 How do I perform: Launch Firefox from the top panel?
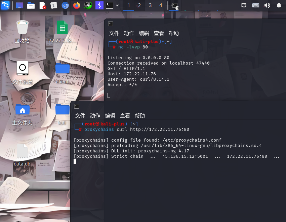point(77,5)
